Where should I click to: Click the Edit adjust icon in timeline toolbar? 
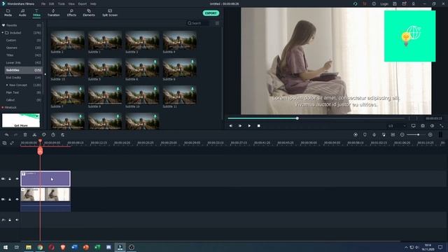tap(62, 135)
